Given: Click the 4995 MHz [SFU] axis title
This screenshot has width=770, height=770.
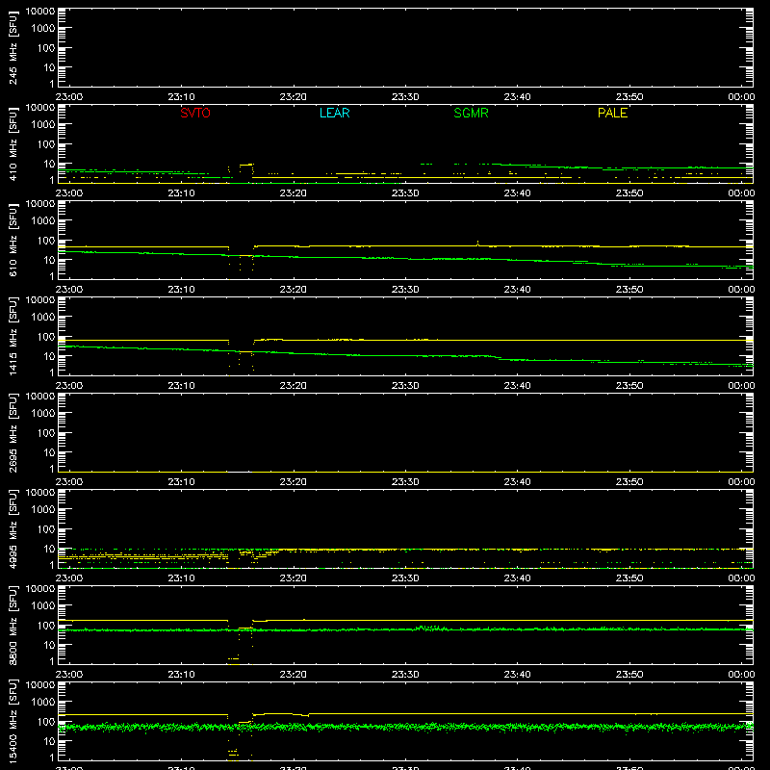Looking at the screenshot, I should [x=13, y=529].
